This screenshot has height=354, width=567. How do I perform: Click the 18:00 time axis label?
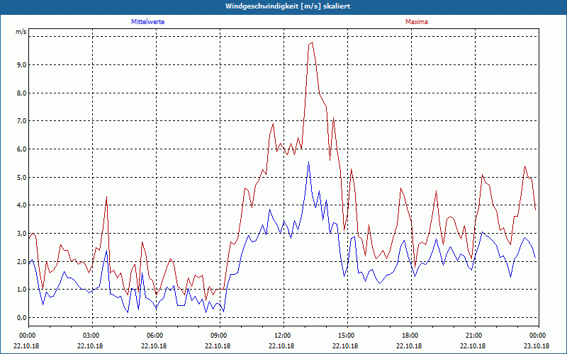(410, 336)
